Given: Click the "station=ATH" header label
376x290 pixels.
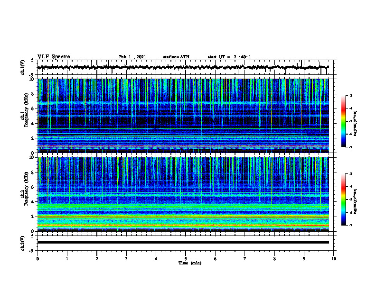Looking at the screenshot, I should click(176, 57).
